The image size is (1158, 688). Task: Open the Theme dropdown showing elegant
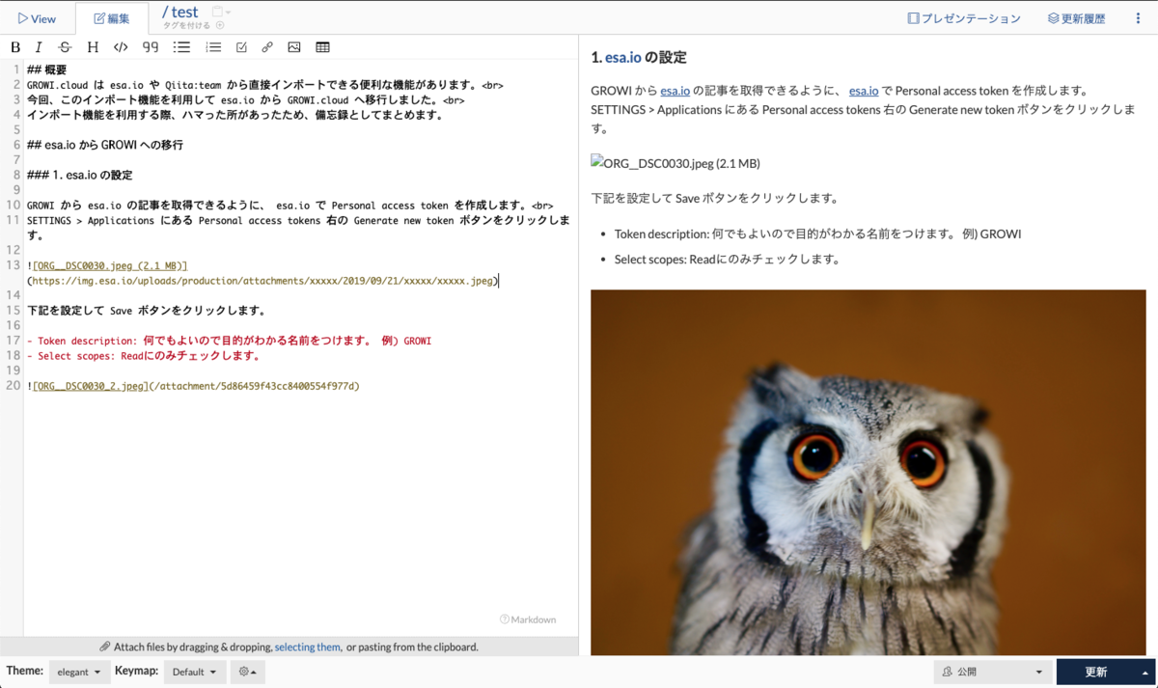79,671
